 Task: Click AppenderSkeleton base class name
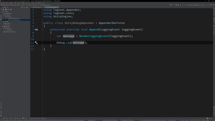[x=112, y=23]
